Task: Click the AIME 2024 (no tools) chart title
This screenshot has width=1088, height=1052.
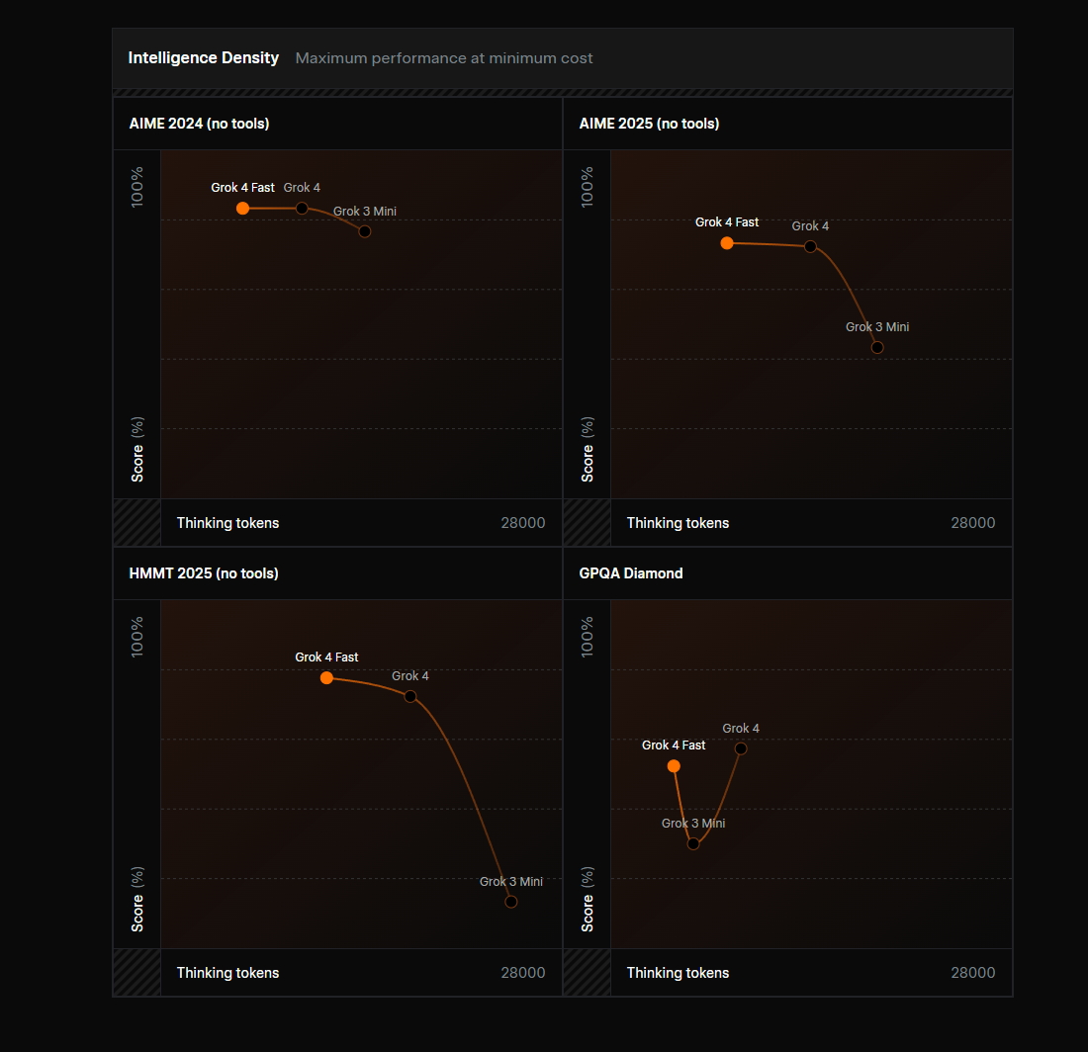Action: [x=199, y=124]
